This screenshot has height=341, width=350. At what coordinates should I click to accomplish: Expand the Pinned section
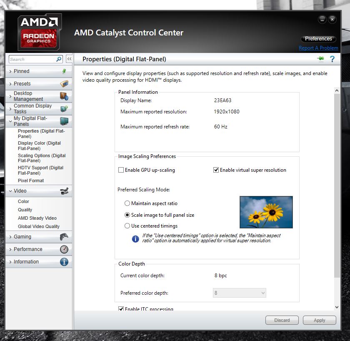pos(10,71)
